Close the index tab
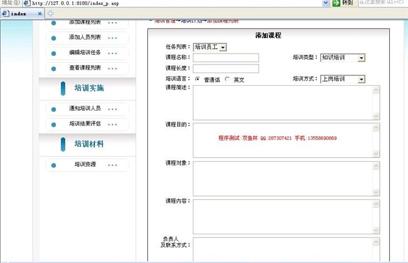 [40, 13]
